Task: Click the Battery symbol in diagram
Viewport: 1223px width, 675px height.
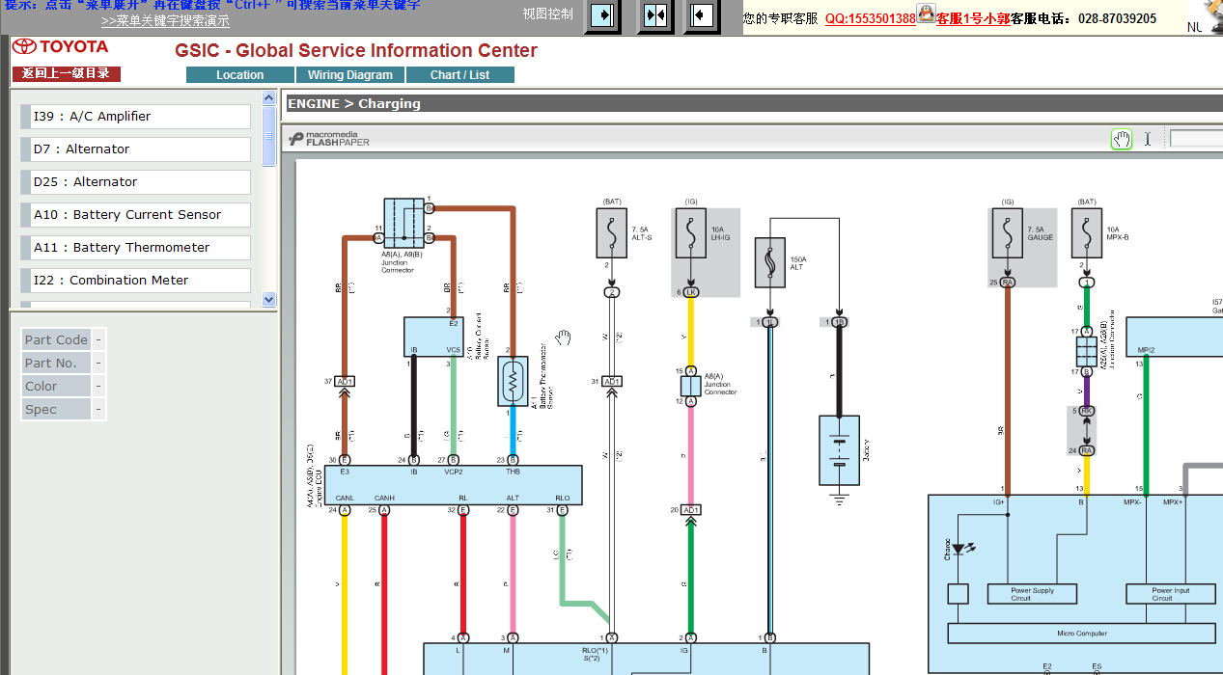Action: (839, 450)
